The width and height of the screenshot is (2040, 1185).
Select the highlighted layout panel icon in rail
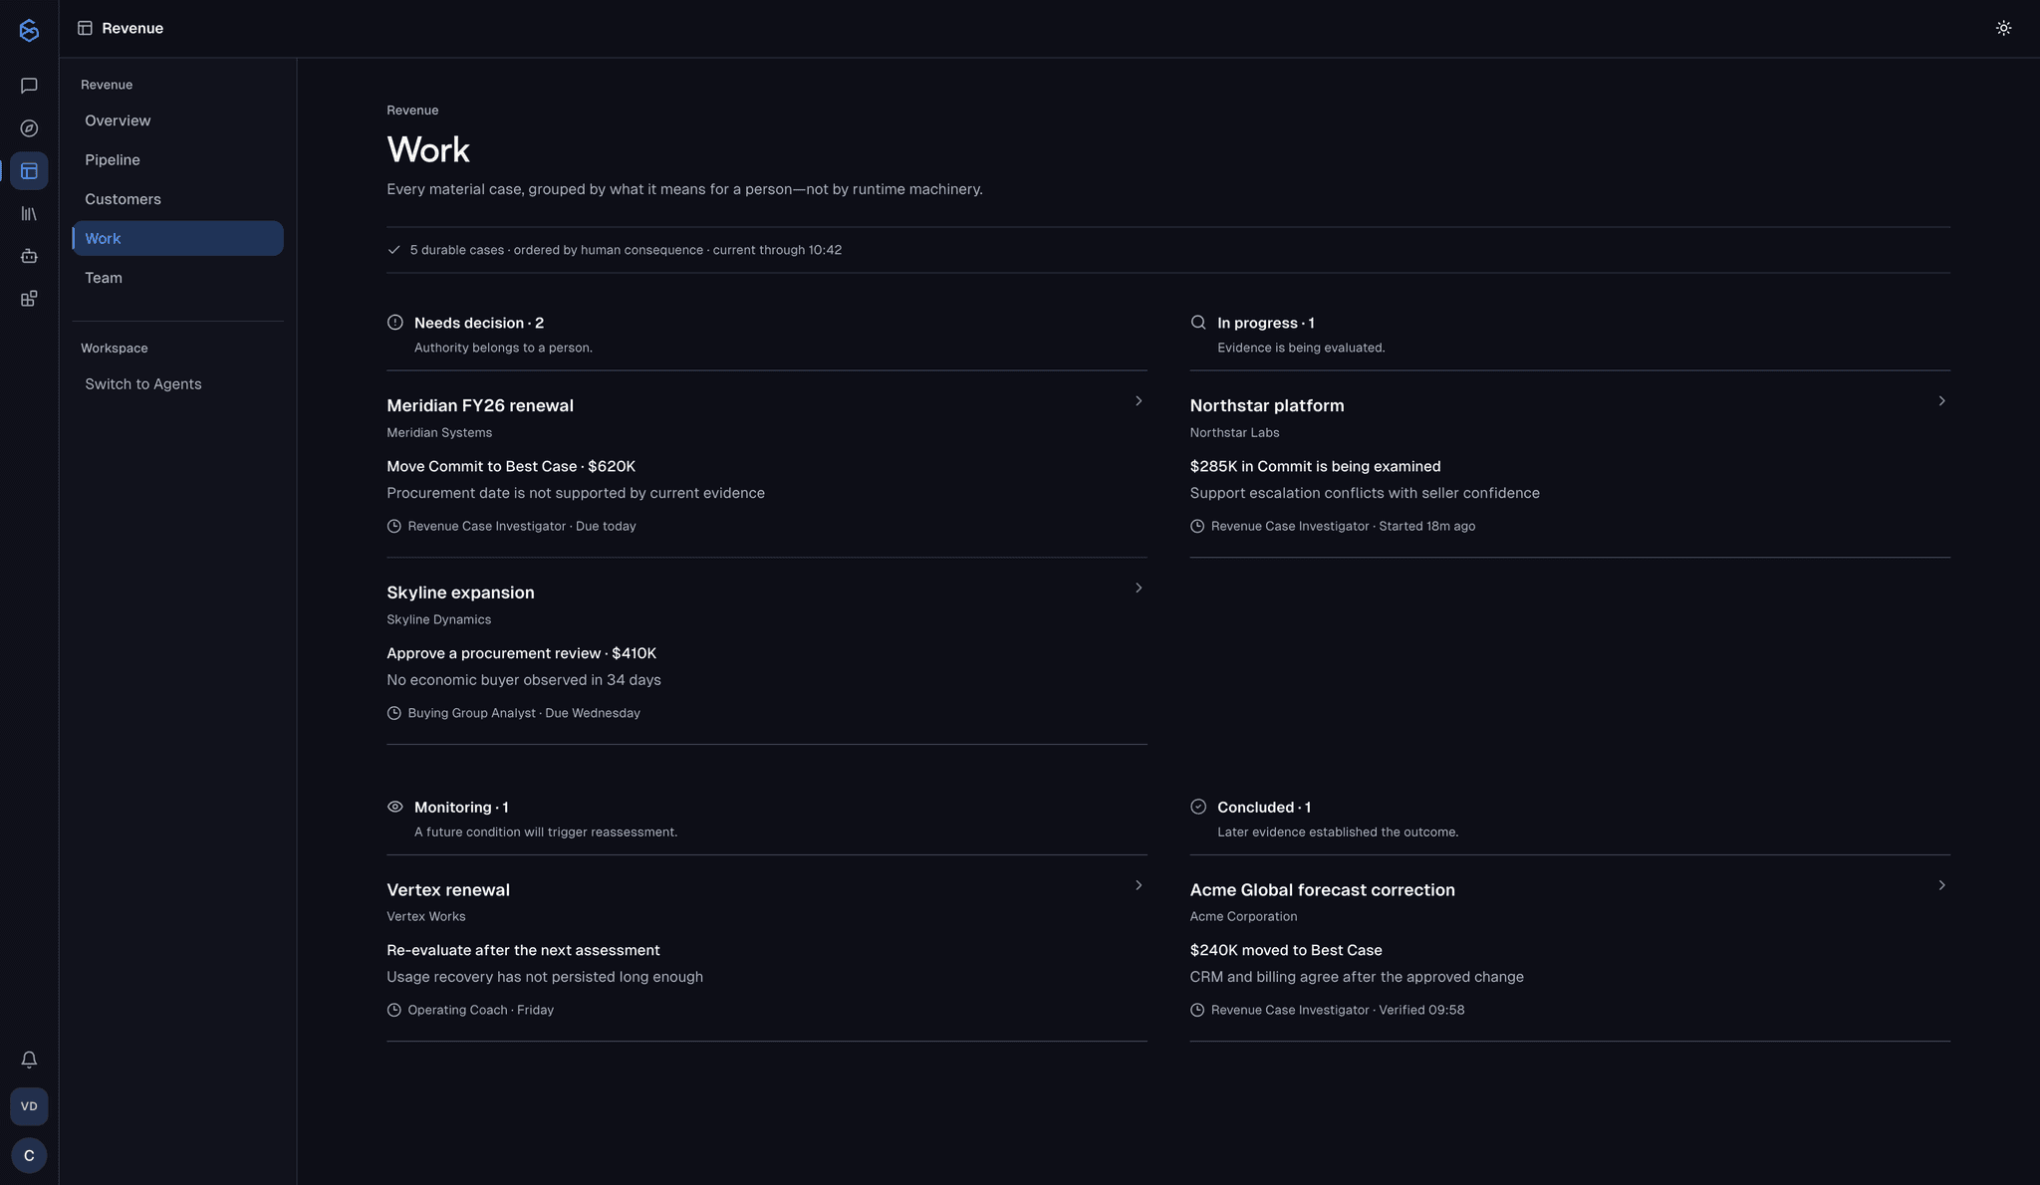point(29,171)
